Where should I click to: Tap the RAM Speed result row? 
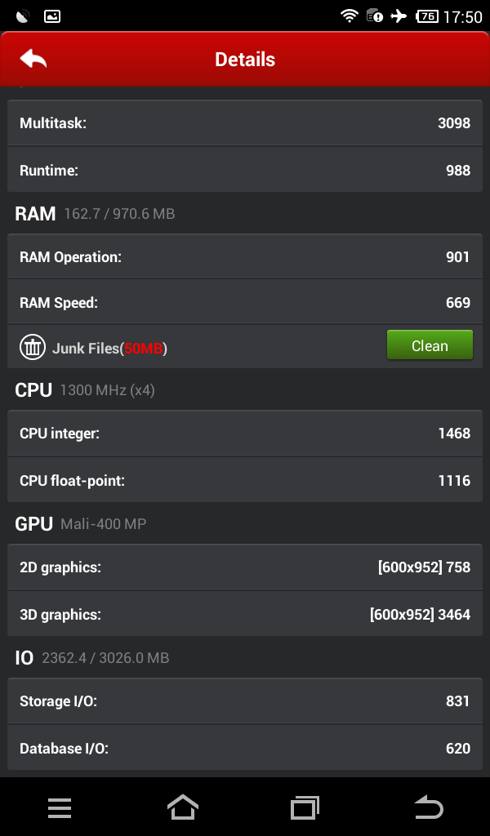pos(245,303)
